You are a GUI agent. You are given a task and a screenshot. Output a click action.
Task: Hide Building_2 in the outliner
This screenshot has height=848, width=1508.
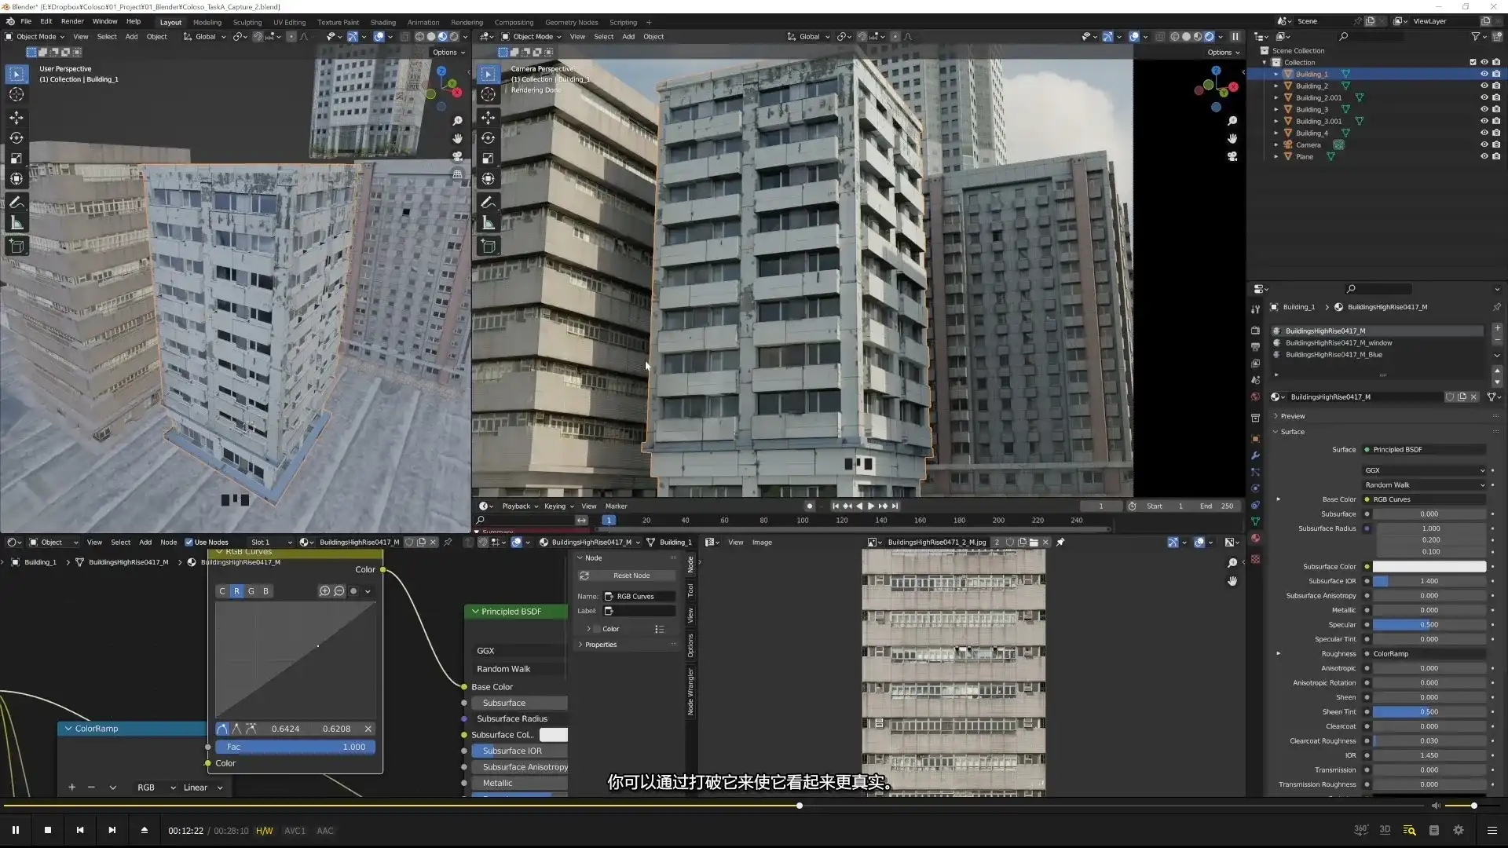coord(1484,86)
